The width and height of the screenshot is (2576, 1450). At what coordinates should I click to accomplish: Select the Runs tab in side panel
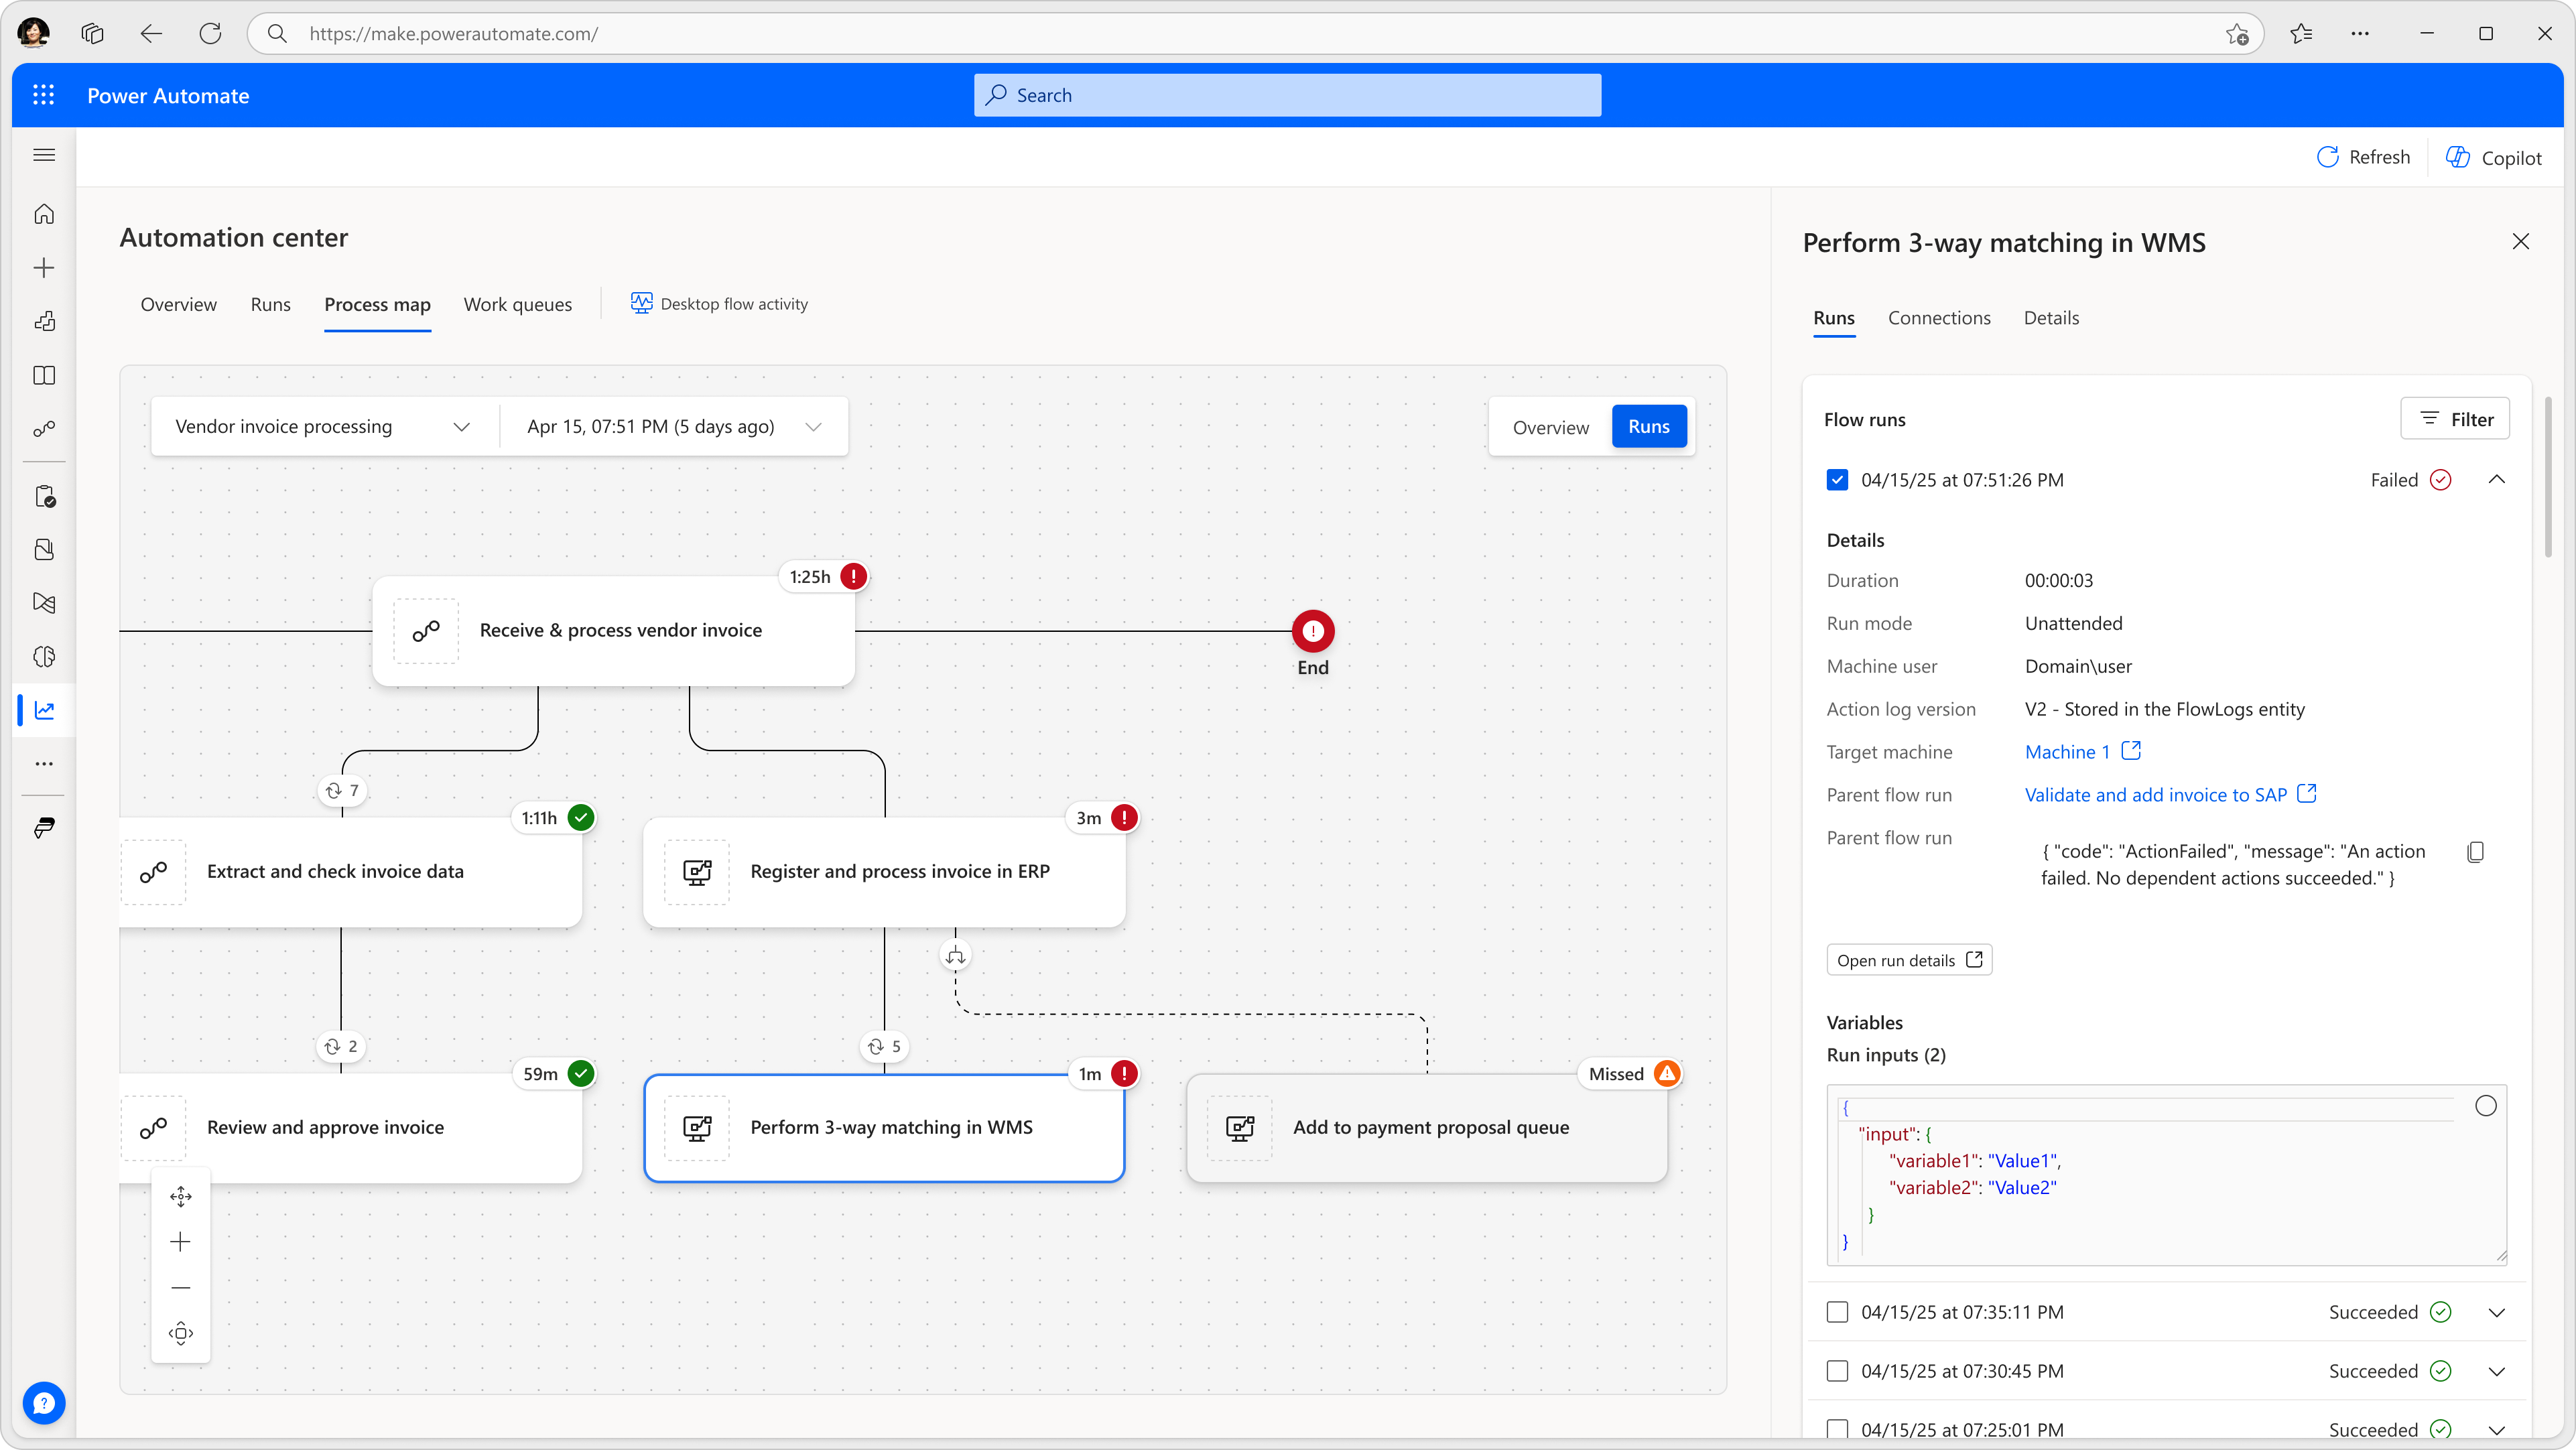1834,318
